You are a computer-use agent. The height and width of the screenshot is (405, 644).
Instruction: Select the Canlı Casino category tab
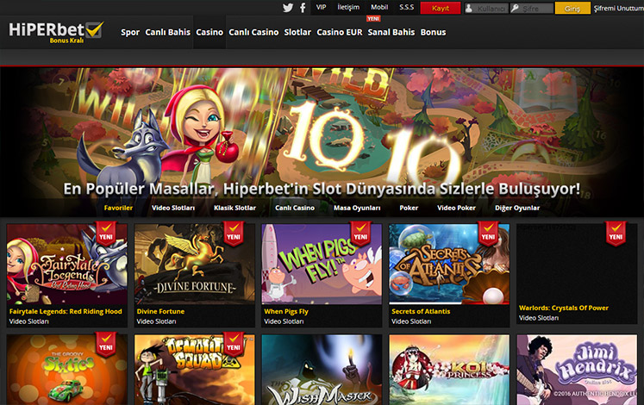click(x=295, y=208)
